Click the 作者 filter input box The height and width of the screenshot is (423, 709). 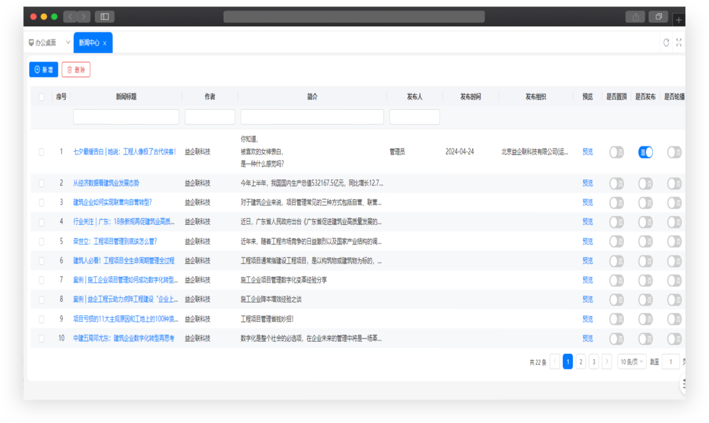click(x=210, y=117)
